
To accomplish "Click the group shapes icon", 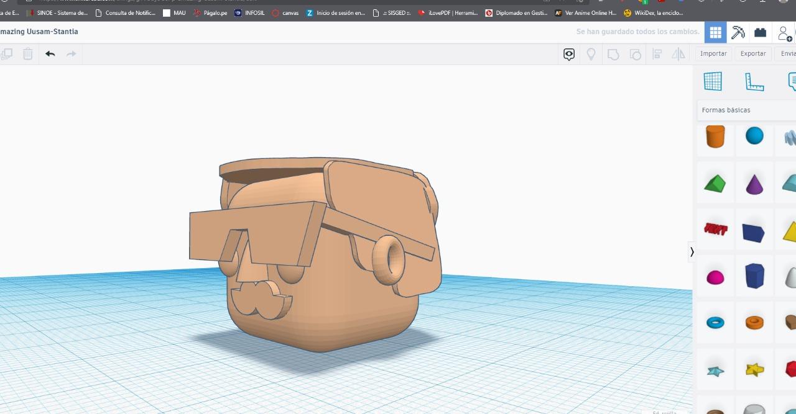I will coord(613,55).
